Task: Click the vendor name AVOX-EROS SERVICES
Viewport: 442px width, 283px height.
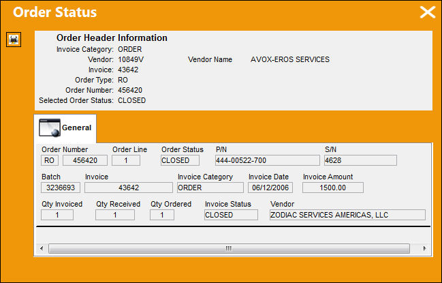Action: tap(290, 59)
